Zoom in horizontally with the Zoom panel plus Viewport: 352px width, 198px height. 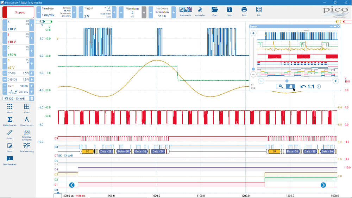point(335,81)
